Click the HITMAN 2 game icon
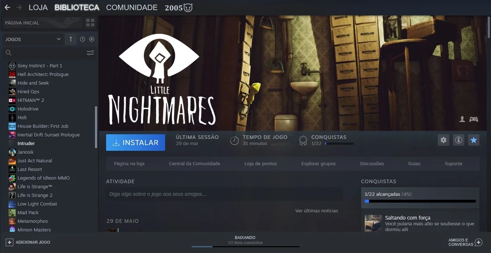The height and width of the screenshot is (253, 491). point(12,100)
